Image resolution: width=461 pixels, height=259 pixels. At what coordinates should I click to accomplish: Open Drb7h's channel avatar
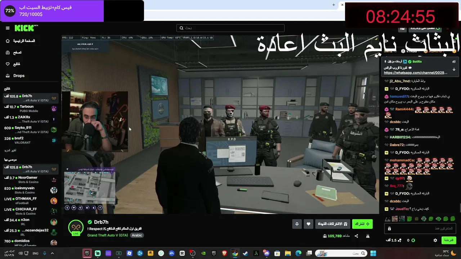coord(76,227)
